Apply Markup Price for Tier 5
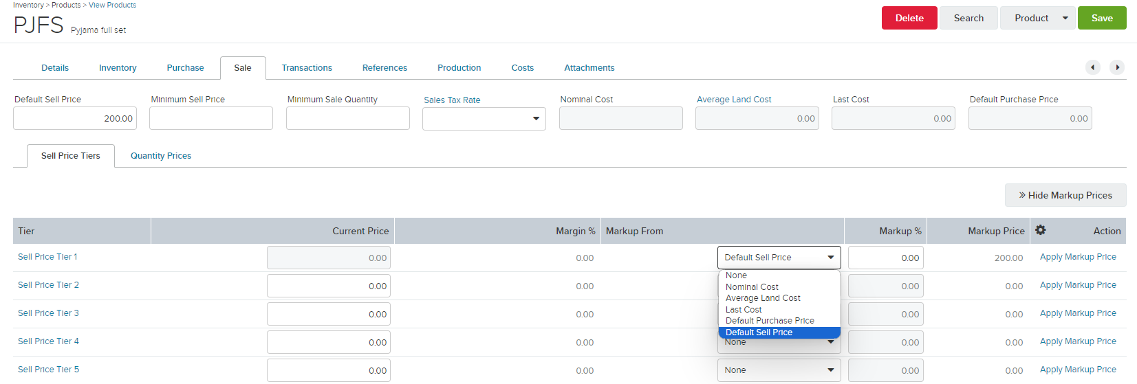 coord(1078,370)
